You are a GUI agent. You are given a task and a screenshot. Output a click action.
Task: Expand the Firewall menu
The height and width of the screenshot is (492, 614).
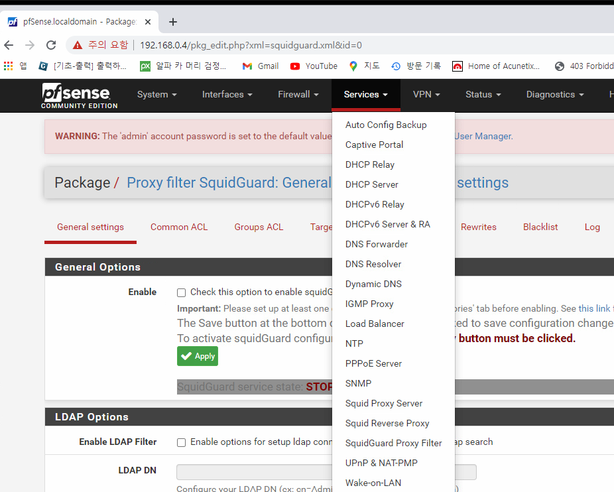298,94
